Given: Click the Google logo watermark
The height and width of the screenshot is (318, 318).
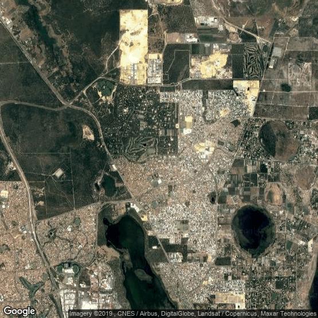Looking at the screenshot, I should pos(19,311).
